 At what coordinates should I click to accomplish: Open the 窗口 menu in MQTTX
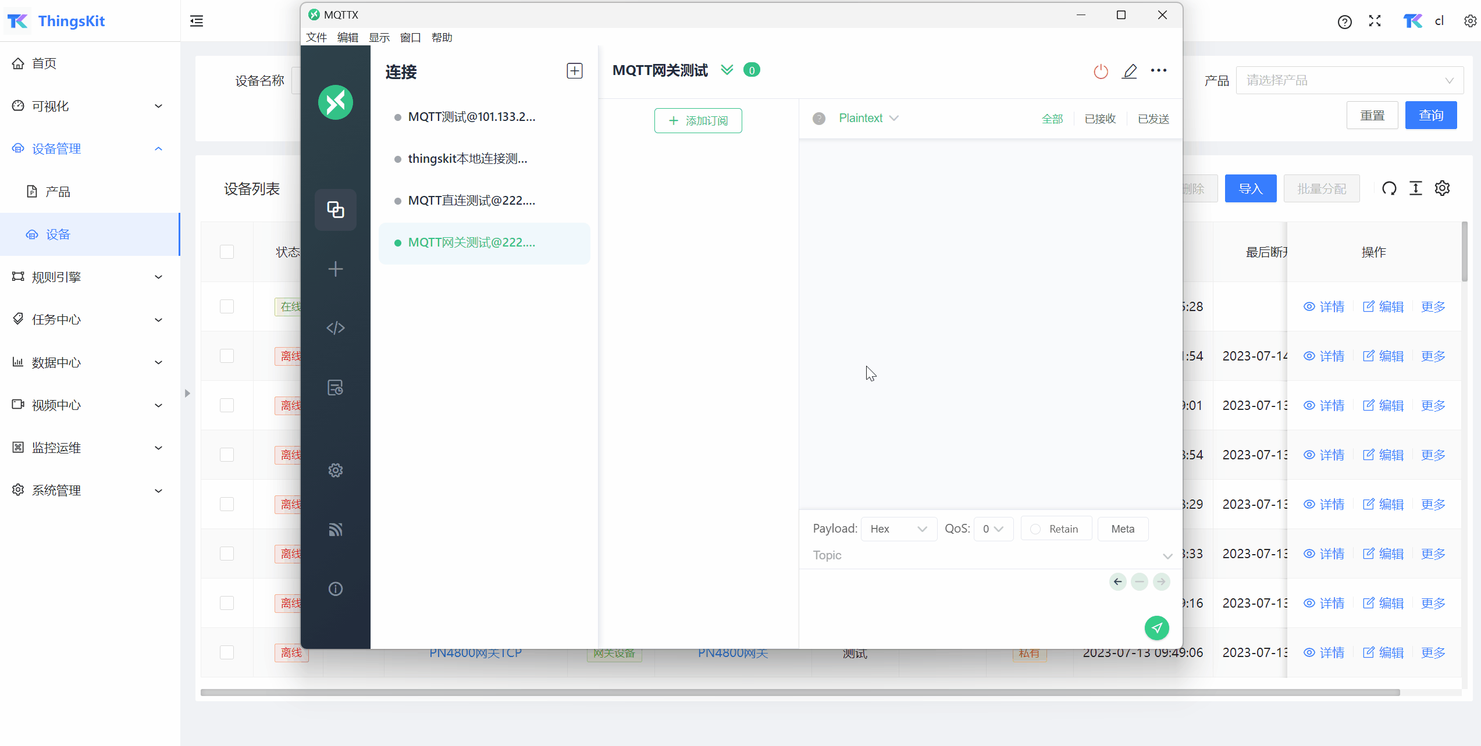(x=411, y=37)
